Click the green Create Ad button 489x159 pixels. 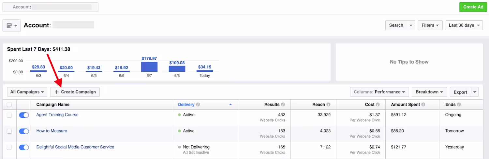pos(473,7)
